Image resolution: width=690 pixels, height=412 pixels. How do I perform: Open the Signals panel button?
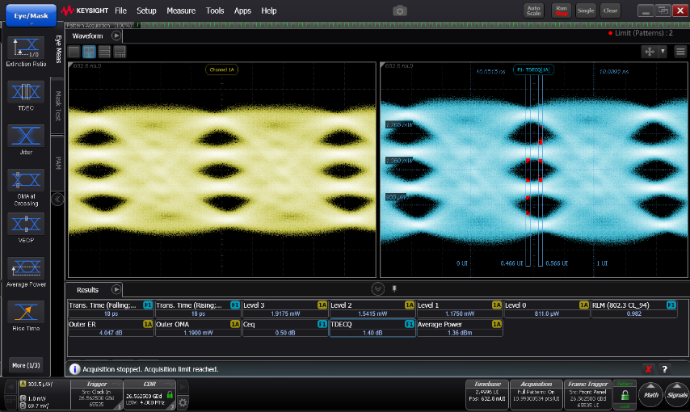(677, 395)
